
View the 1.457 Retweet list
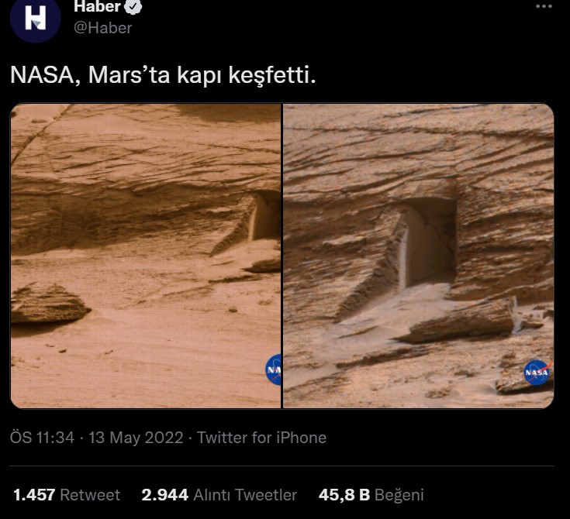pos(67,495)
